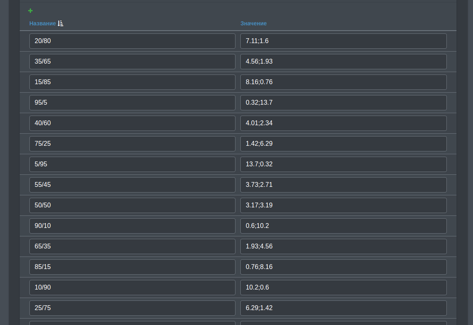Click the value field with 7.11;1.6
This screenshot has width=473, height=325.
tap(343, 41)
